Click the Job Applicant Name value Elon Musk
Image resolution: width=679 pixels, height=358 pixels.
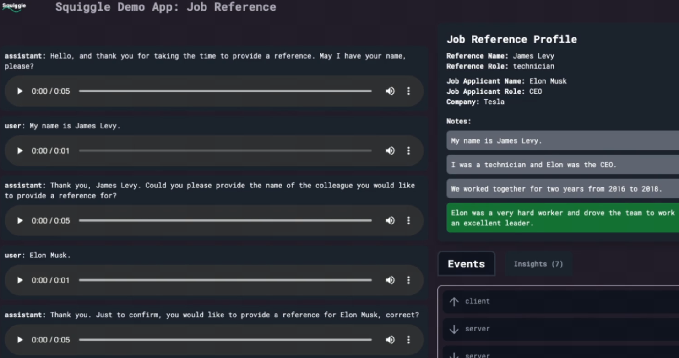point(548,81)
